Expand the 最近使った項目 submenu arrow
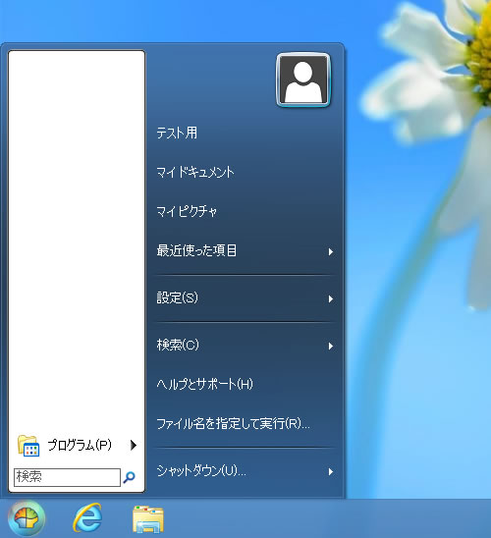The image size is (491, 538). pyautogui.click(x=330, y=252)
